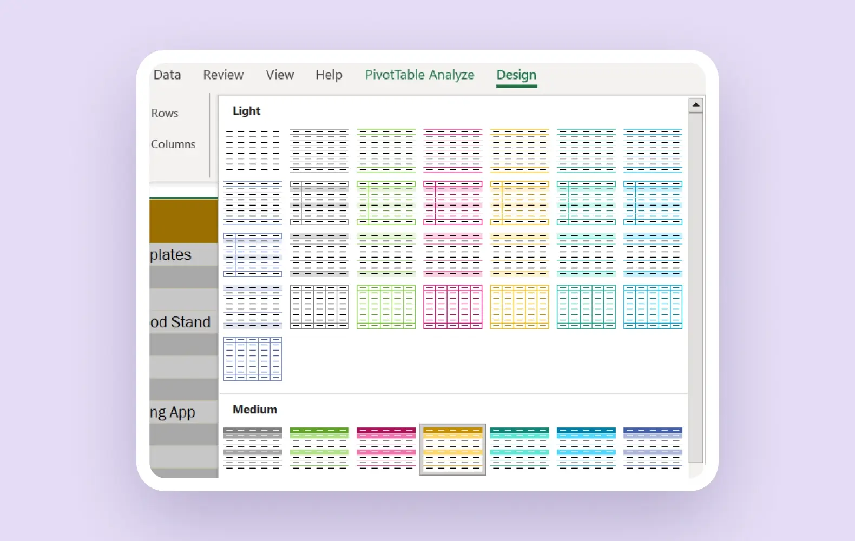Viewport: 855px width, 541px height.
Task: Select the teal bordered first-column Light style
Action: (x=586, y=203)
